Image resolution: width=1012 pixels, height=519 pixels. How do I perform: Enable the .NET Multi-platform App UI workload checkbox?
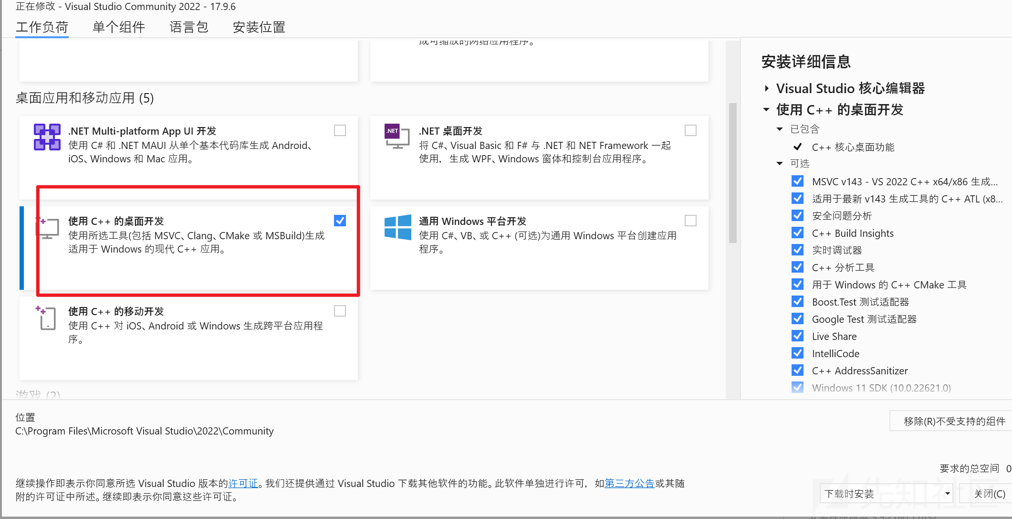[x=340, y=130]
